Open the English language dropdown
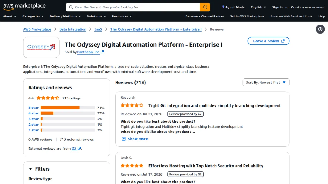328x184 pixels. pyautogui.click(x=258, y=7)
